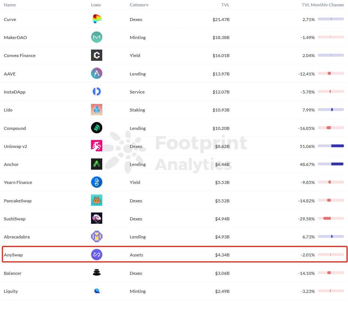This screenshot has width=348, height=318.
Task: Click the PancakeSwap bunny logo
Action: click(97, 200)
